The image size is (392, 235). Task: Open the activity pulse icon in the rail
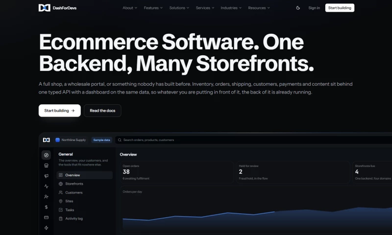click(46, 187)
